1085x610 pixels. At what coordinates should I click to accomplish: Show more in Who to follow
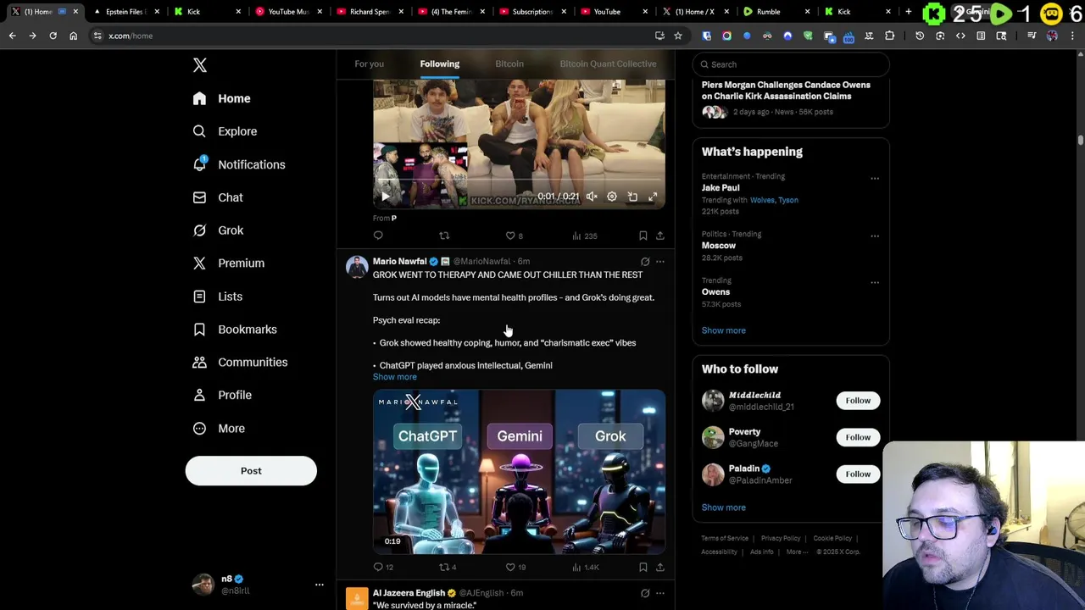click(723, 507)
